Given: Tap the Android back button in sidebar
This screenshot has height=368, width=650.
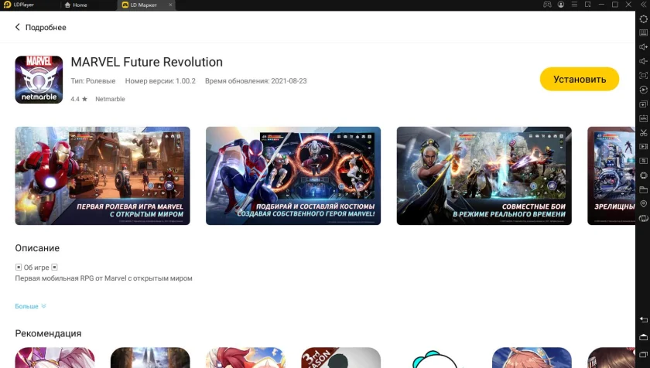Looking at the screenshot, I should pyautogui.click(x=643, y=319).
